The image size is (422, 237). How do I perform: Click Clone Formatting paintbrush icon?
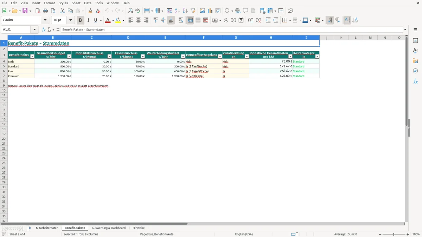click(90, 11)
